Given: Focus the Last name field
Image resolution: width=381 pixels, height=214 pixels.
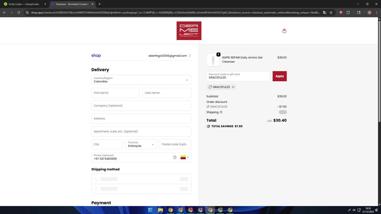Looking at the screenshot, I should tap(167, 93).
